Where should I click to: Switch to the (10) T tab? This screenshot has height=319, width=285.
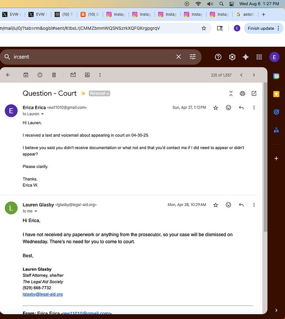click(x=64, y=14)
